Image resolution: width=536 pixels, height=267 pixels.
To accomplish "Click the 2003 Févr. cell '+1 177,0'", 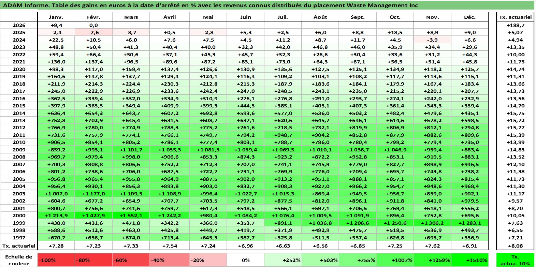I will 93,194.
